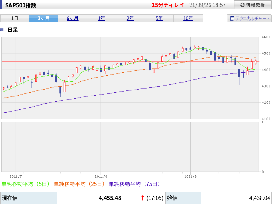The width and height of the screenshot is (272, 204).
Task: Click the 日足 heading text
Action: [13, 30]
